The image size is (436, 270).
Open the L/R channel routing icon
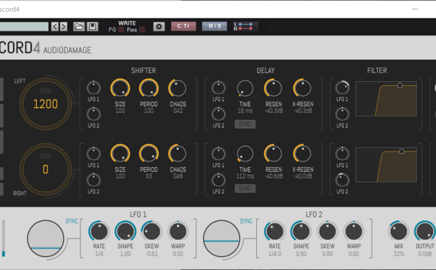245,27
